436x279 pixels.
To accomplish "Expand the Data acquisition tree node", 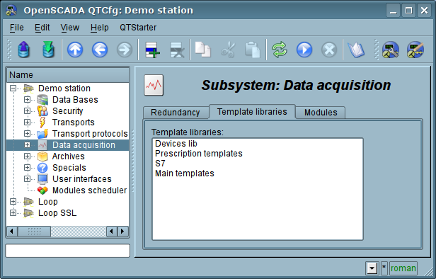I will pos(27,145).
